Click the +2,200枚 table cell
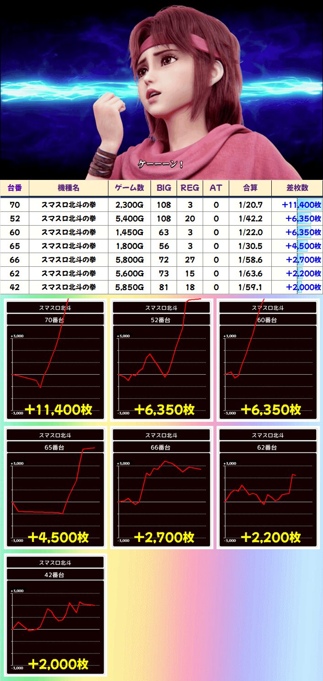 (297, 274)
